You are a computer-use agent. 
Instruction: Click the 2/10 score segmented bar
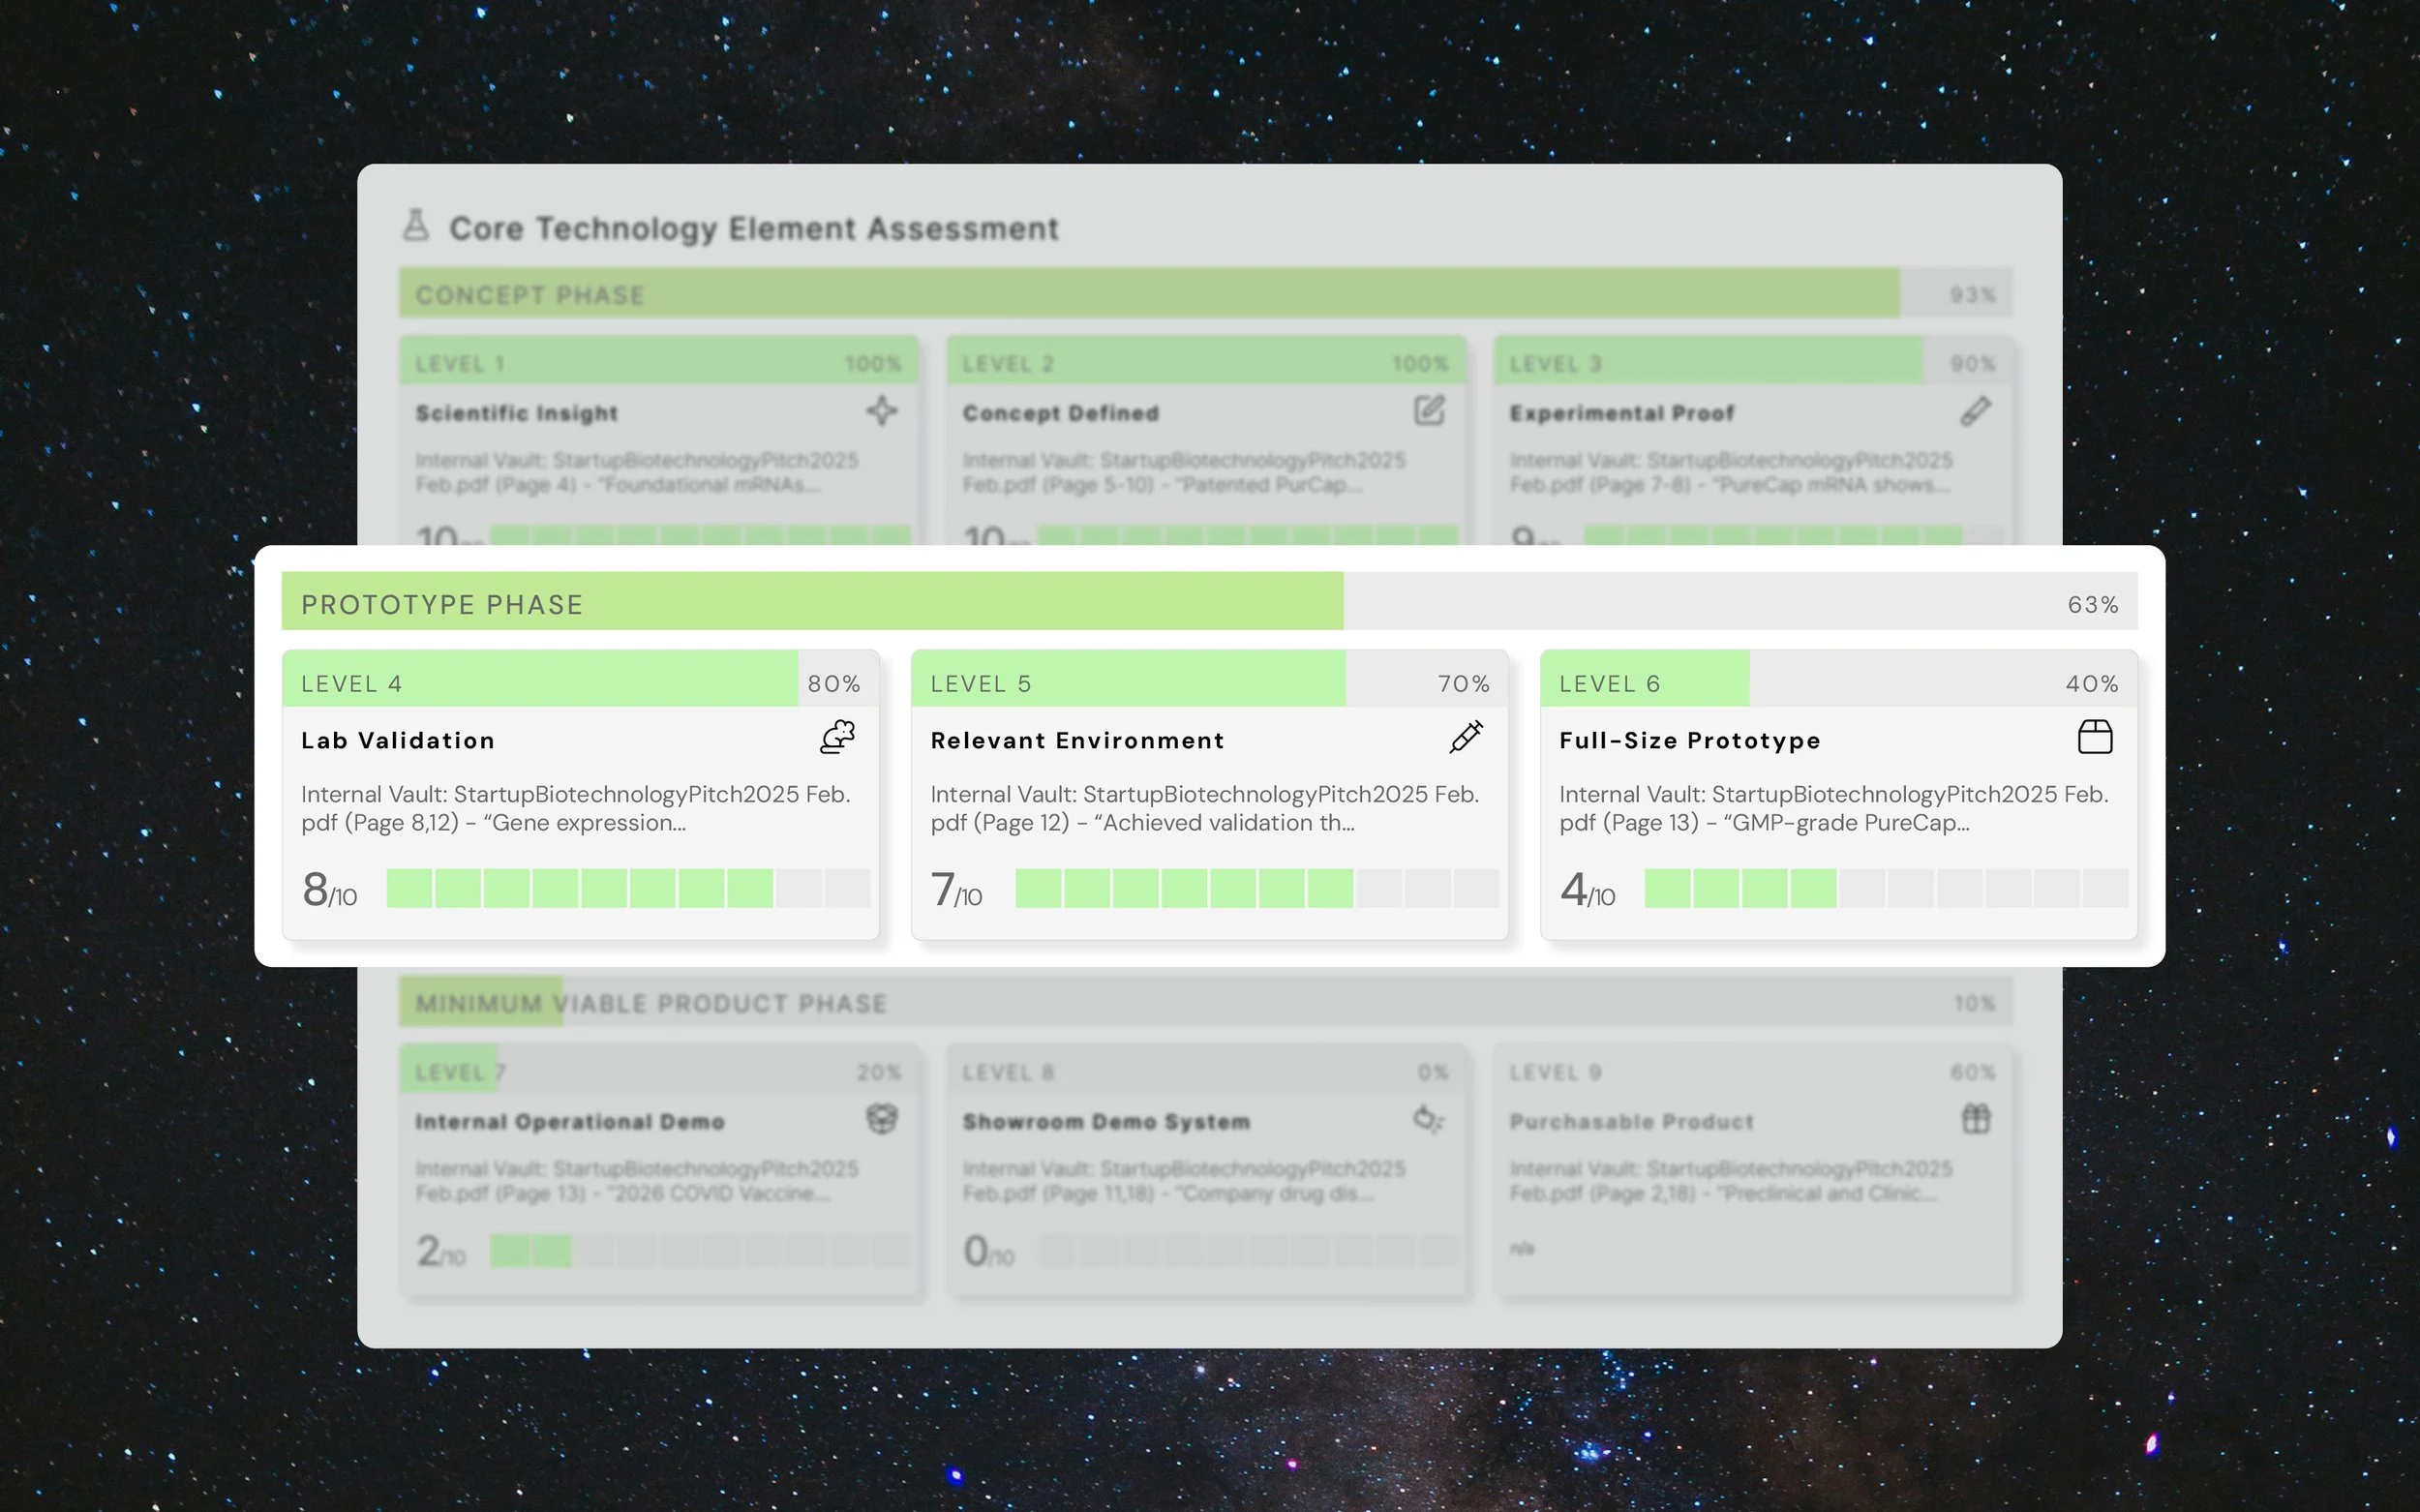coord(699,1250)
